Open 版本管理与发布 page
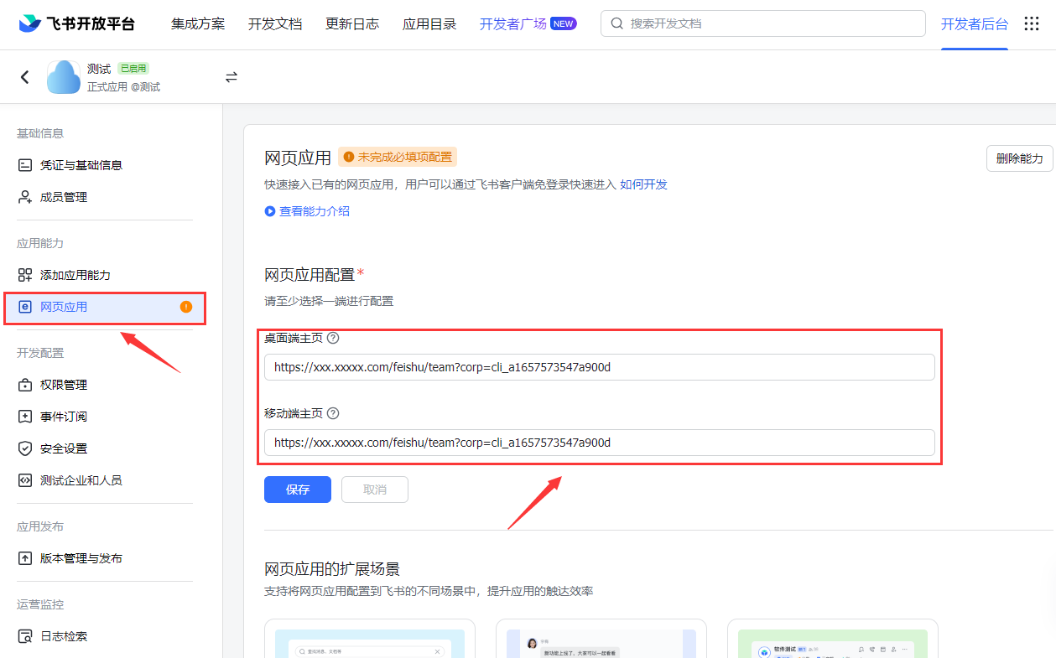1056x658 pixels. (81, 558)
